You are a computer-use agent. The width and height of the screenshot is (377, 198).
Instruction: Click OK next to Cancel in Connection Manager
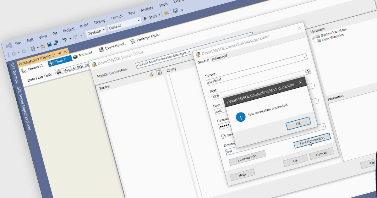[295, 160]
